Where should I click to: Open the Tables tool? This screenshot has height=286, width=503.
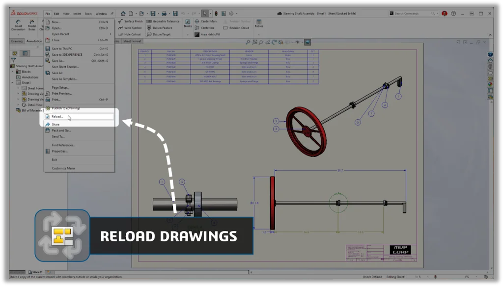pos(258,23)
